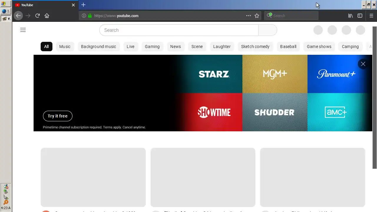Viewport: 377px width, 212px height.
Task: Open the page actions three-dots menu
Action: [249, 16]
